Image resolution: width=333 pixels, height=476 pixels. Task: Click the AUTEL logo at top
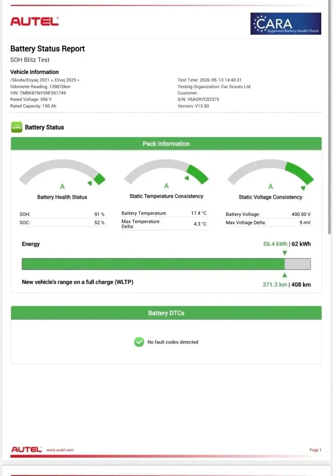34,21
